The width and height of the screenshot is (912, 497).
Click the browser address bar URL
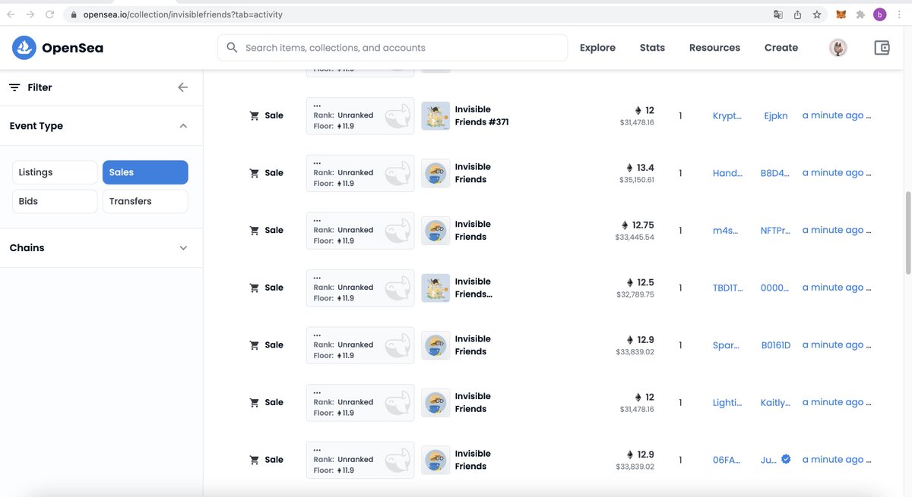[x=182, y=14]
